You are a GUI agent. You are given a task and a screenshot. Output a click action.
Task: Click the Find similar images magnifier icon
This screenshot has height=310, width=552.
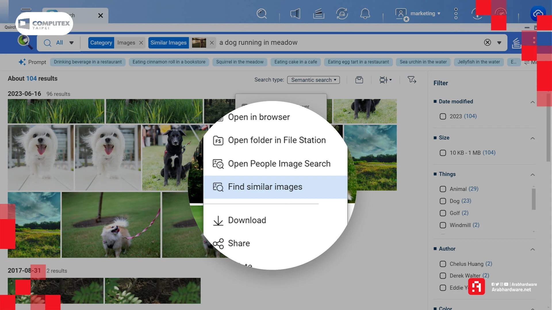point(218,187)
